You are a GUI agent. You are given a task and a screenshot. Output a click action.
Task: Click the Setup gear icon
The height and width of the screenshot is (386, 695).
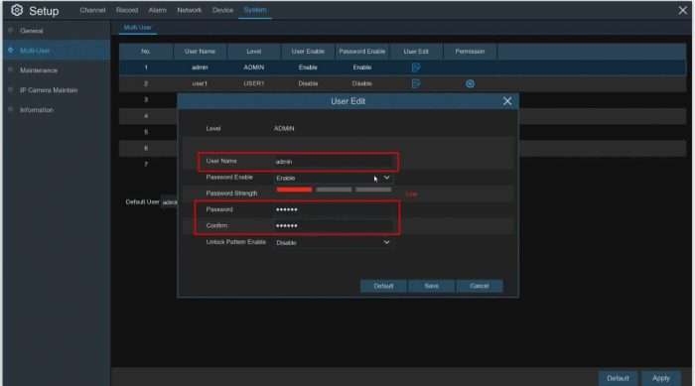click(x=17, y=10)
